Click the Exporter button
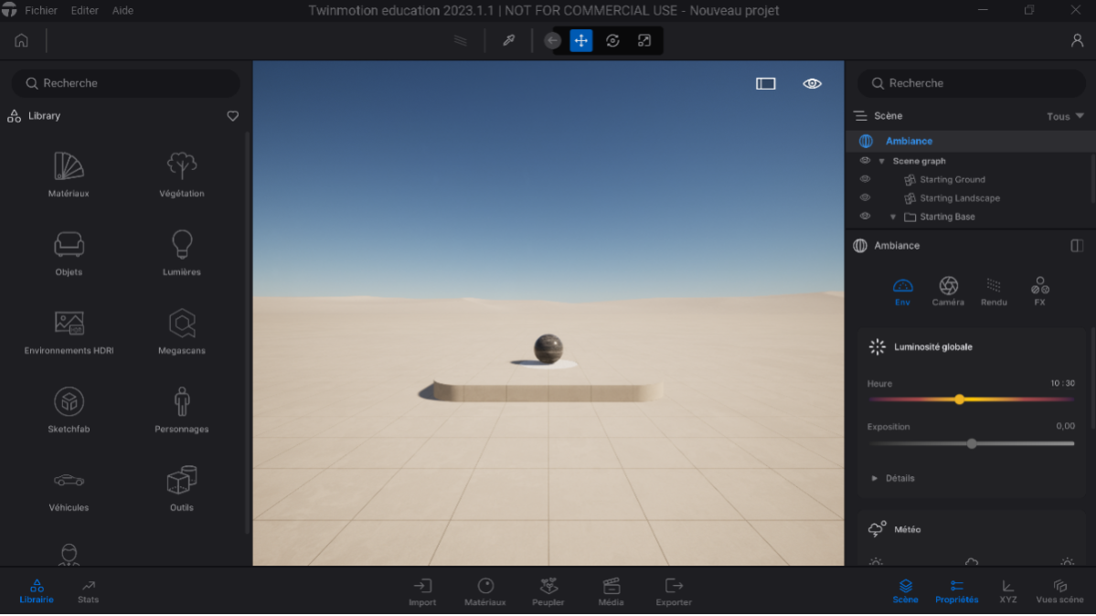This screenshot has height=616, width=1096. [x=674, y=591]
